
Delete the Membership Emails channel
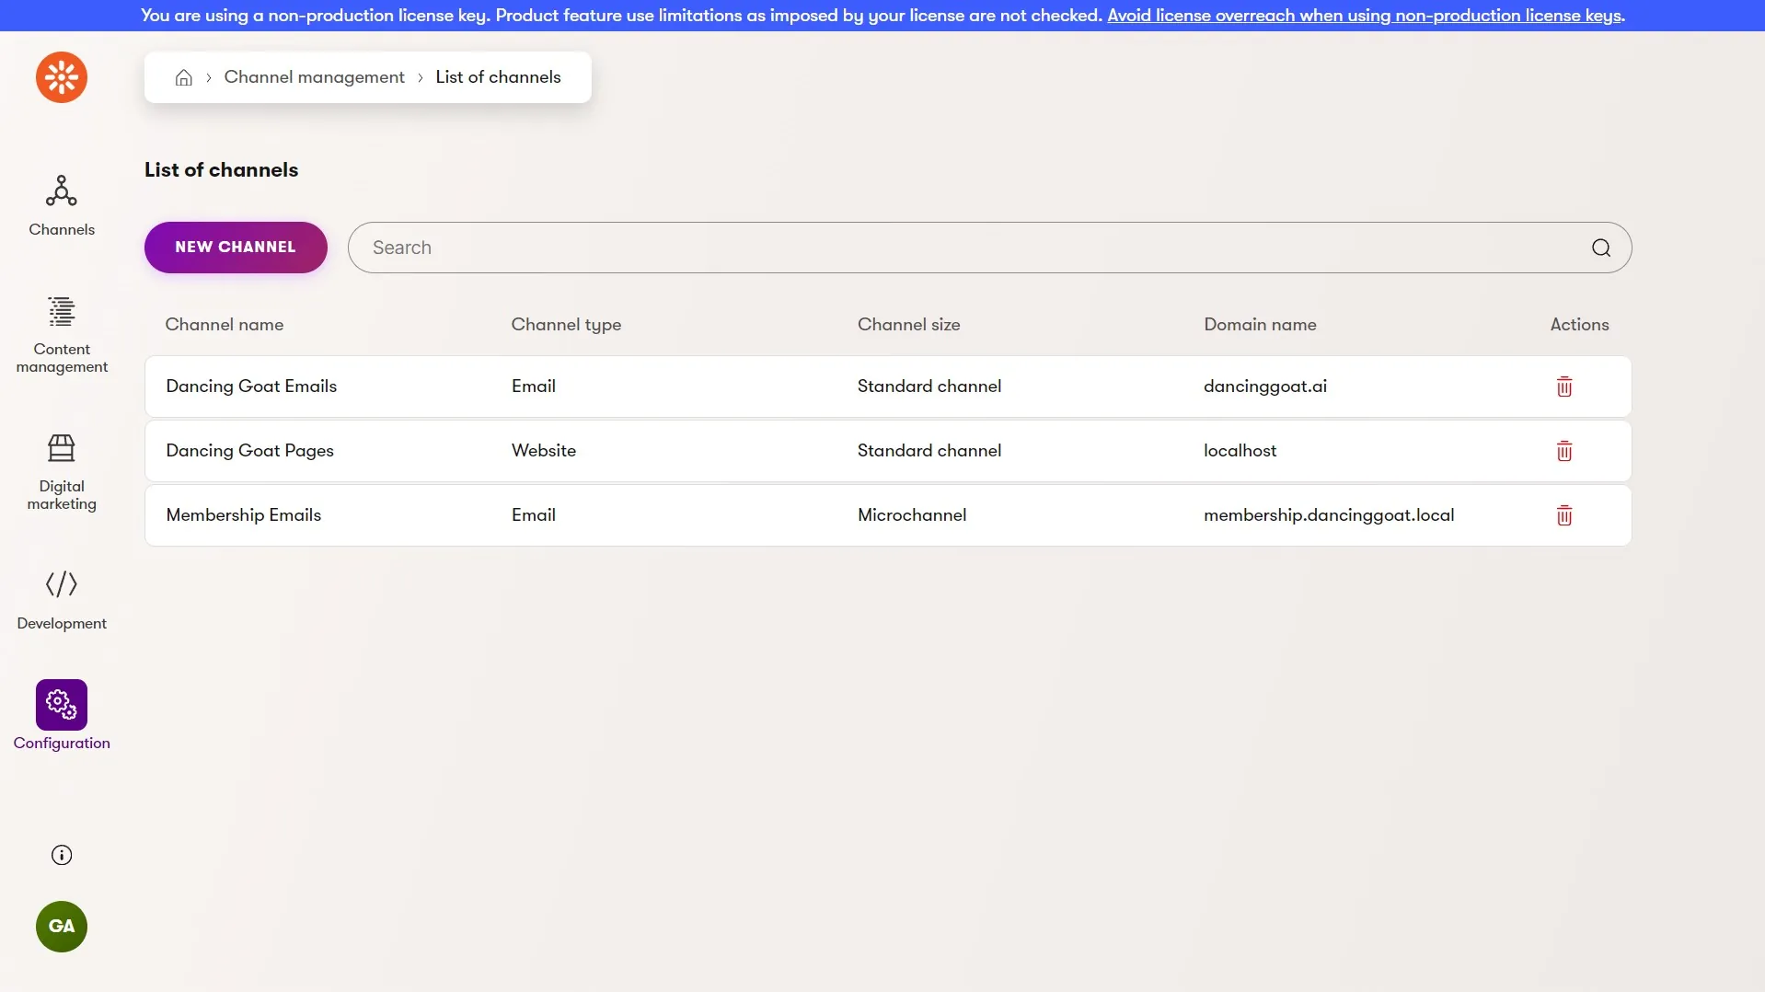click(x=1564, y=515)
